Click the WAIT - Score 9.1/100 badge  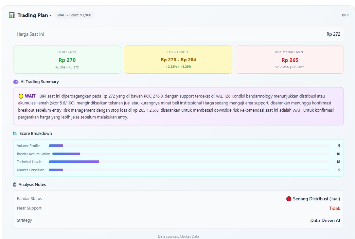coord(74,15)
